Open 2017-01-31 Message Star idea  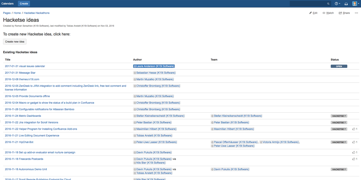pos(20,73)
